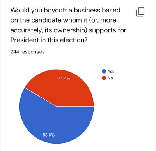Click the 41.4% data label
Viewport: 156px width, 151px height.
click(64, 79)
